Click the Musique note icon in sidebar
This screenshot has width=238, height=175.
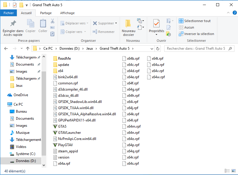[12, 133]
